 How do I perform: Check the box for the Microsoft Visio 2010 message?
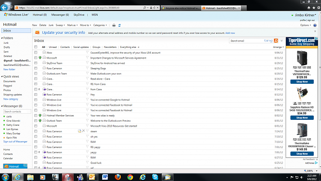(36, 126)
